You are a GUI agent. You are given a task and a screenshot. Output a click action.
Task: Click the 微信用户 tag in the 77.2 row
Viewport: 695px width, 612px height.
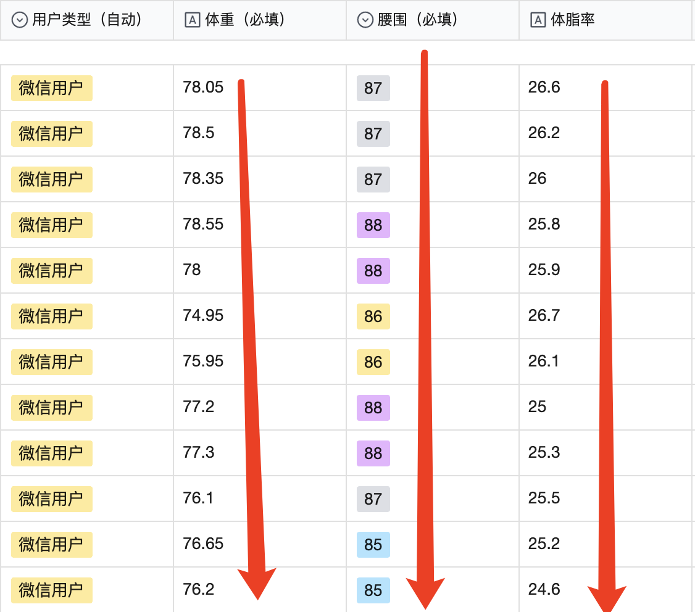tap(51, 408)
